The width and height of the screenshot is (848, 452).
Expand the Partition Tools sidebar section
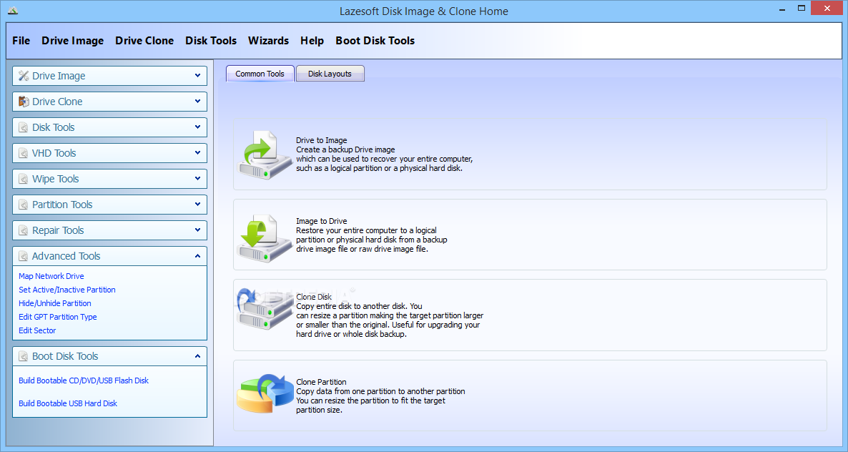coord(197,205)
